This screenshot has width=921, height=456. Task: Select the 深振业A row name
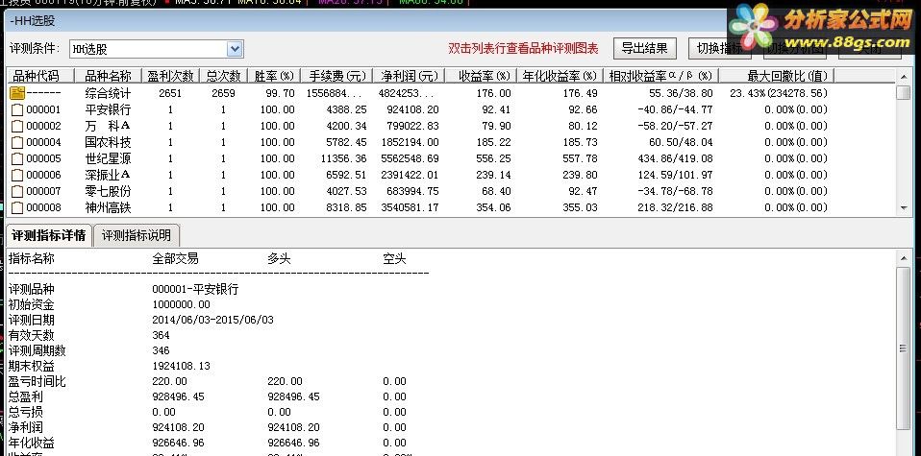click(108, 175)
